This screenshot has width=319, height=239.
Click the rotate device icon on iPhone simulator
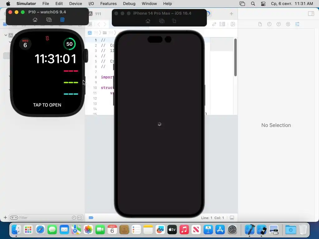[x=174, y=21]
